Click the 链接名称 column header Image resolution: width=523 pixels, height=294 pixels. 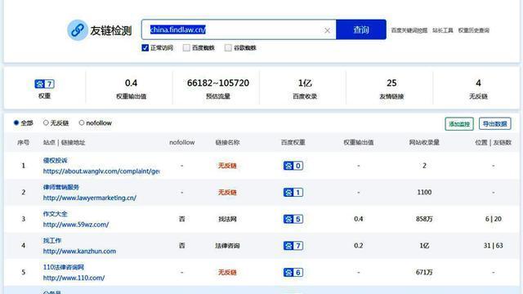click(x=227, y=143)
